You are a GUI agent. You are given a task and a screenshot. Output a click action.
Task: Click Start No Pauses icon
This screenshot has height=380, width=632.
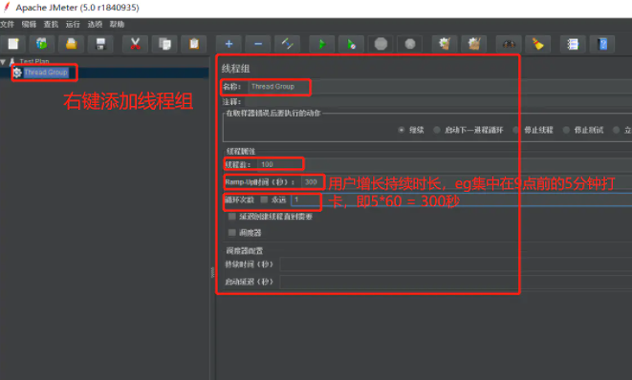[x=351, y=44]
